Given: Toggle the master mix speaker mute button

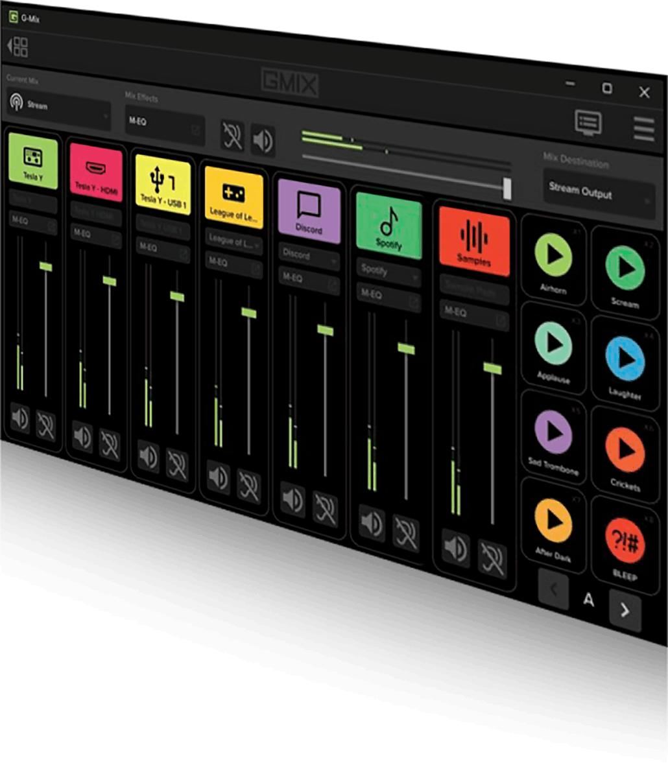Looking at the screenshot, I should click(x=263, y=141).
